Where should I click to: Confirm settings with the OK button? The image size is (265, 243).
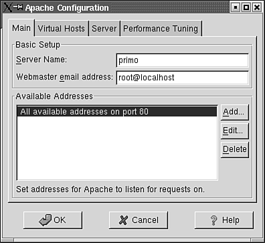coord(53,220)
